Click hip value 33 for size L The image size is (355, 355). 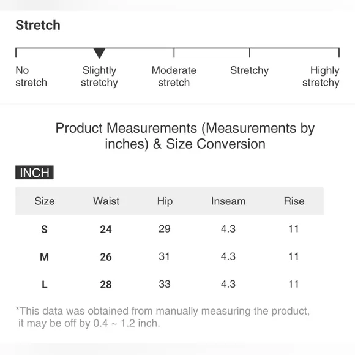[x=165, y=284]
